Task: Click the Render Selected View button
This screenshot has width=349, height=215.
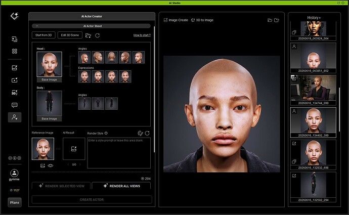Action: 61,186
